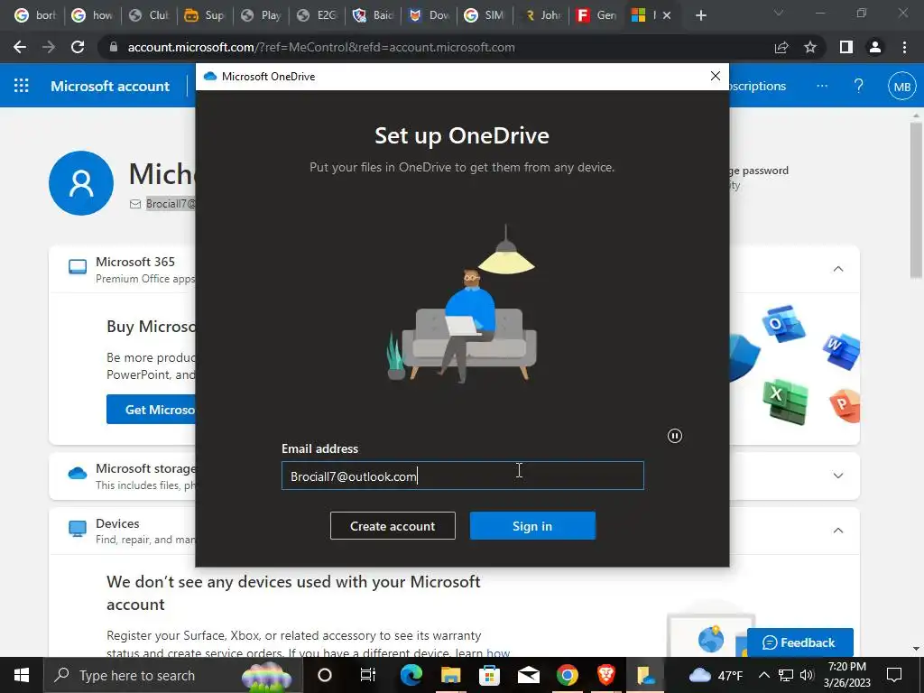924x693 pixels.
Task: Open Cortana from the taskbar
Action: (325, 675)
